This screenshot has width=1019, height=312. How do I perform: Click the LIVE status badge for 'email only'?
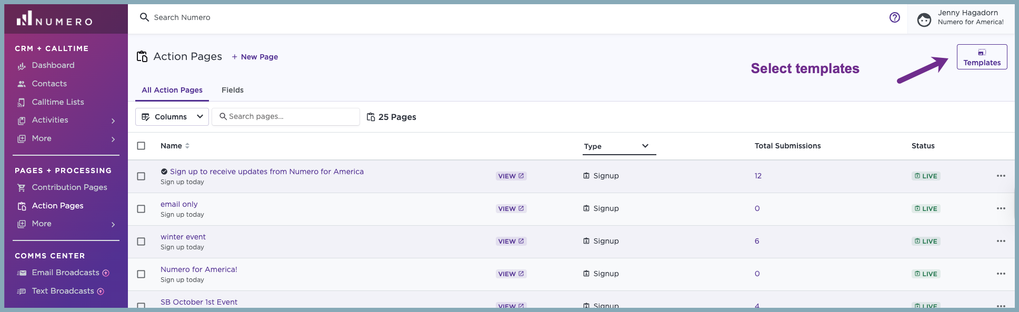(926, 208)
